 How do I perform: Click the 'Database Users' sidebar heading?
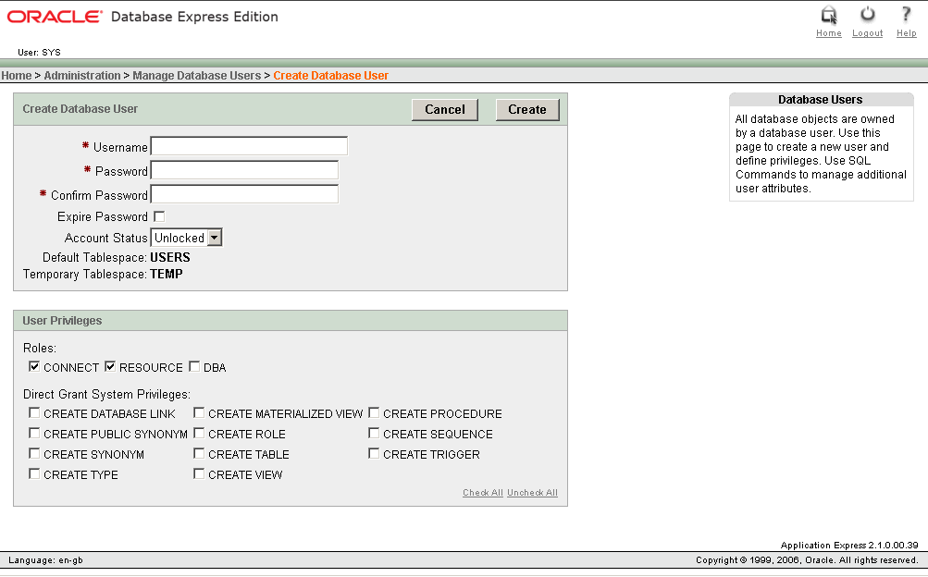pyautogui.click(x=821, y=99)
